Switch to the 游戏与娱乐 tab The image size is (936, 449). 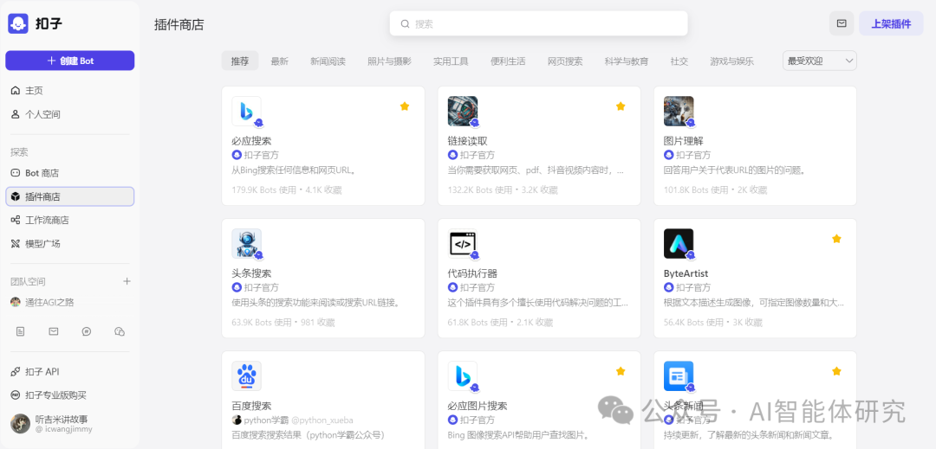coord(731,61)
